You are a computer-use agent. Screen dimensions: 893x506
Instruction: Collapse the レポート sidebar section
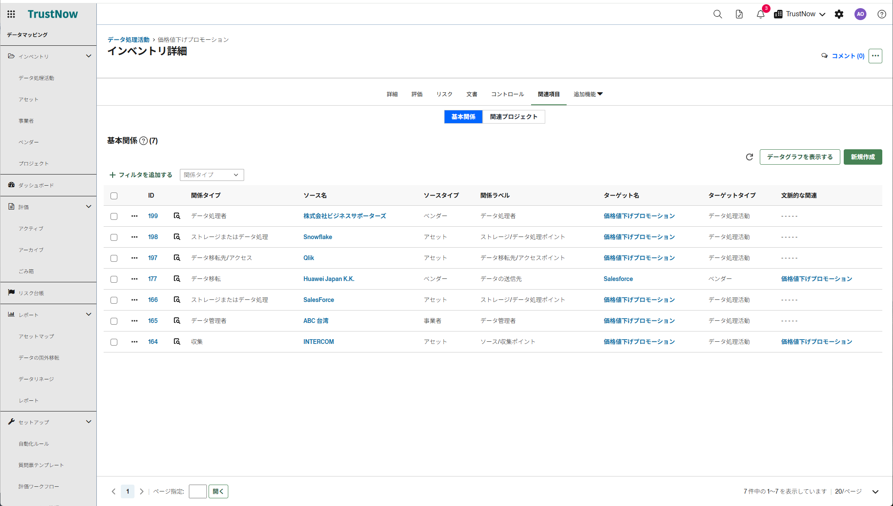[89, 314]
